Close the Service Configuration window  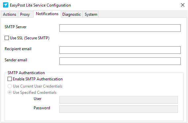tap(183, 5)
